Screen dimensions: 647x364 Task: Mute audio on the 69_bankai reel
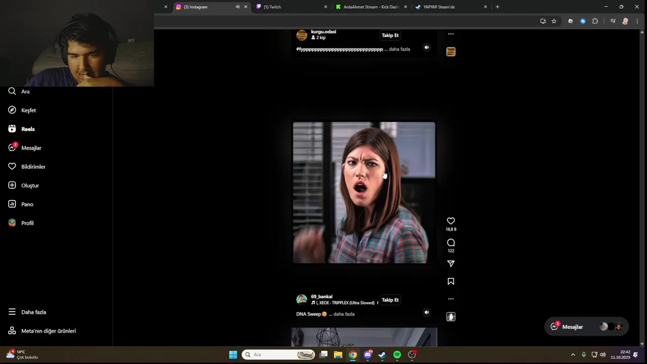(427, 312)
